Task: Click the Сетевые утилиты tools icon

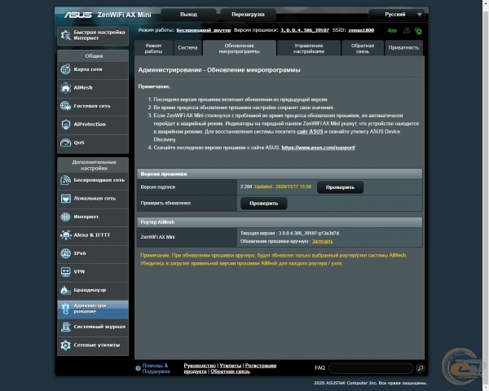Action: point(65,345)
